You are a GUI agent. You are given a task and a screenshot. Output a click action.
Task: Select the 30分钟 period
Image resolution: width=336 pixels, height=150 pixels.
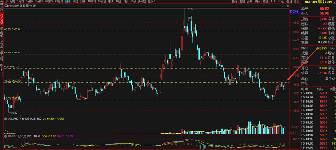pos(49,1)
